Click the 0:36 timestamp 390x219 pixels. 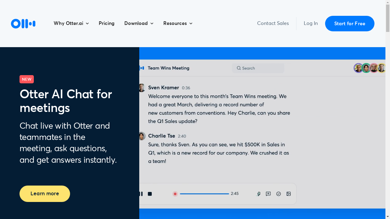186,88
